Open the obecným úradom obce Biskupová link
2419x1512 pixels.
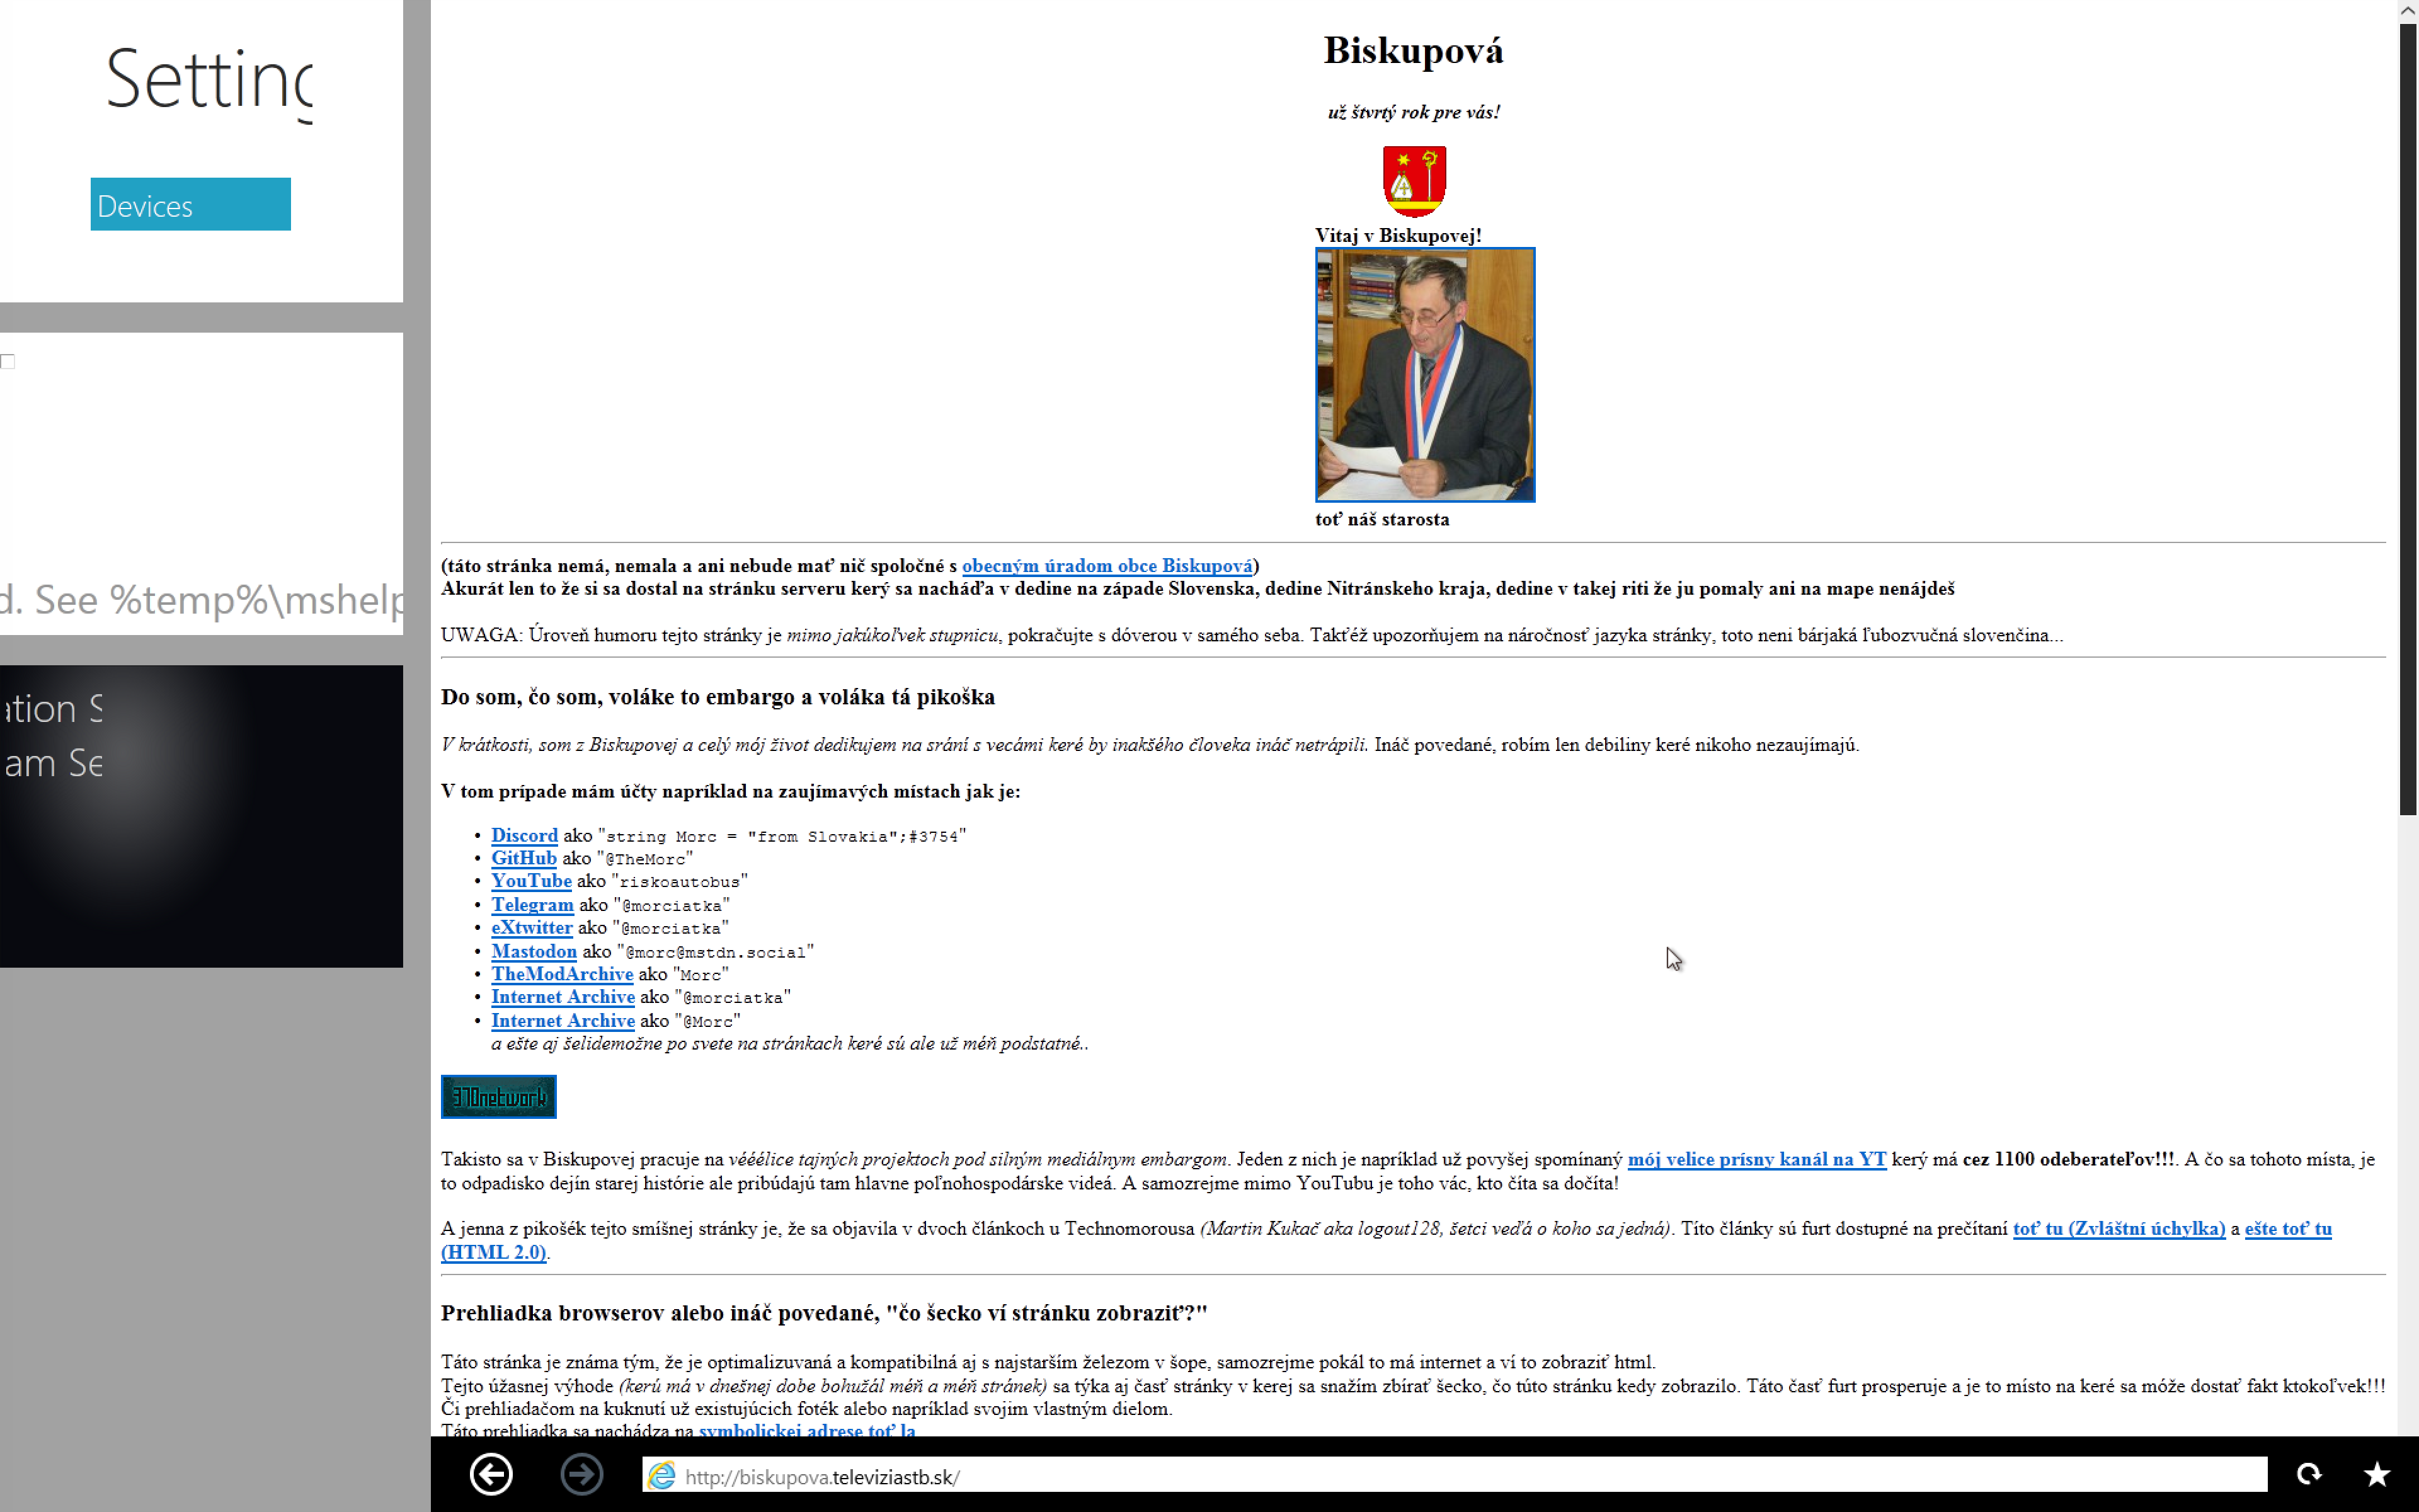coord(1107,566)
